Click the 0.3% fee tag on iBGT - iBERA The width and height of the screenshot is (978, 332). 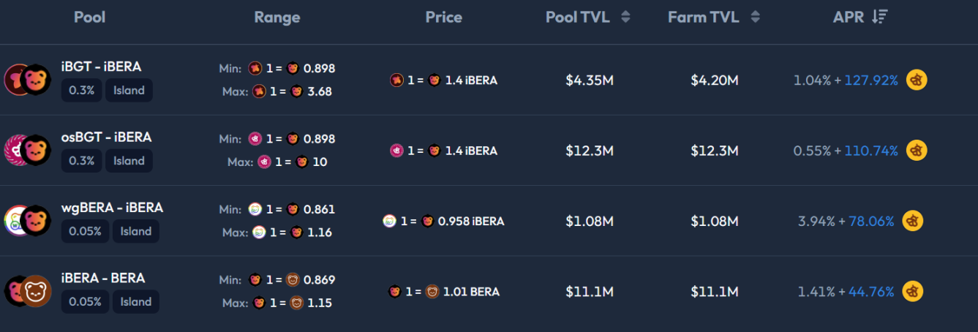(x=81, y=91)
